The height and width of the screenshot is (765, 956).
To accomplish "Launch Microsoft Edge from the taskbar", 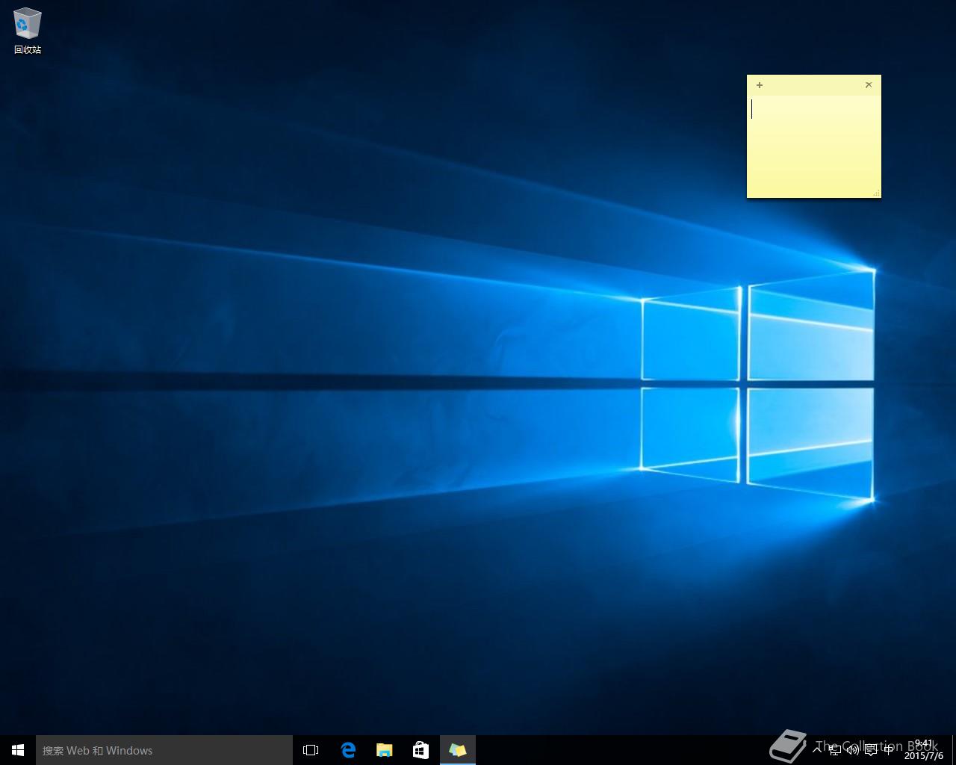I will [347, 750].
